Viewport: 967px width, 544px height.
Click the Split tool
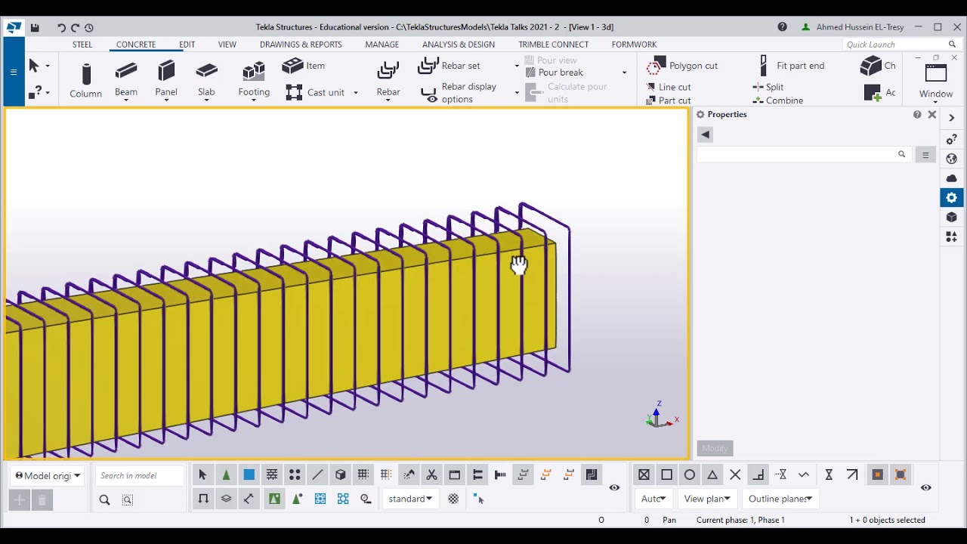coord(768,87)
